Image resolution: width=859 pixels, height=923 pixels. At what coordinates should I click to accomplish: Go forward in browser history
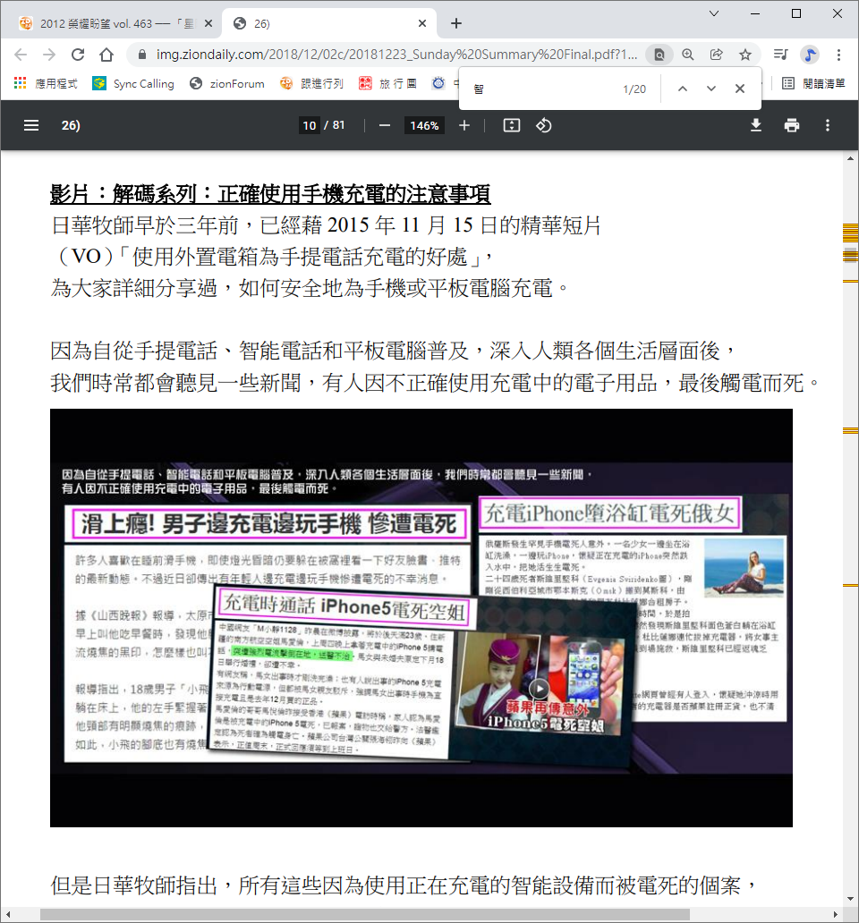point(49,55)
